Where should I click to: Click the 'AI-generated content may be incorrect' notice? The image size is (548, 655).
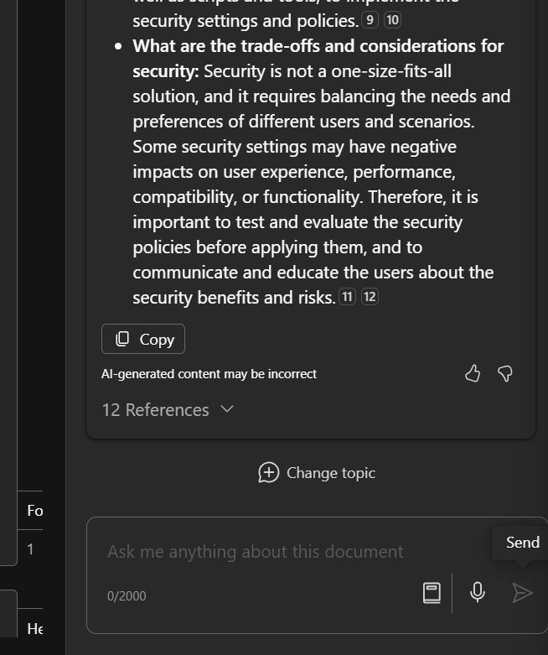coord(209,374)
